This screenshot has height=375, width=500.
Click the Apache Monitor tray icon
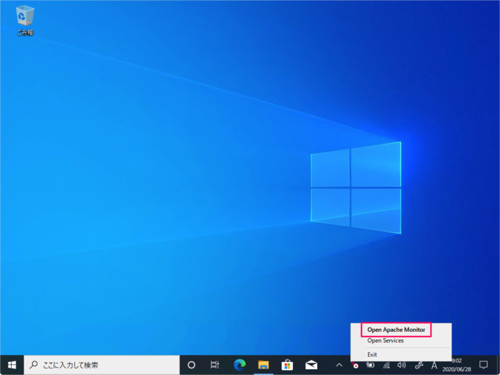click(x=355, y=365)
